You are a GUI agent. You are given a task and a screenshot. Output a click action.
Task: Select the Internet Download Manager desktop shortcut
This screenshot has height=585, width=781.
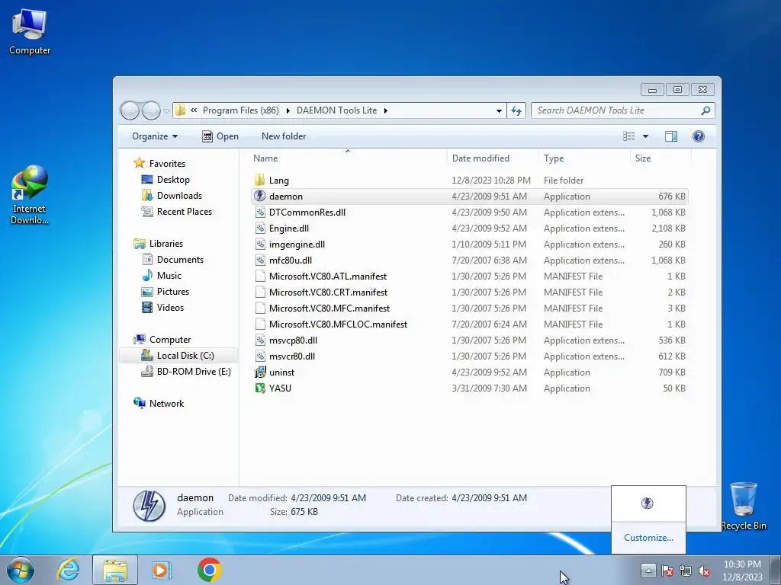pyautogui.click(x=30, y=195)
